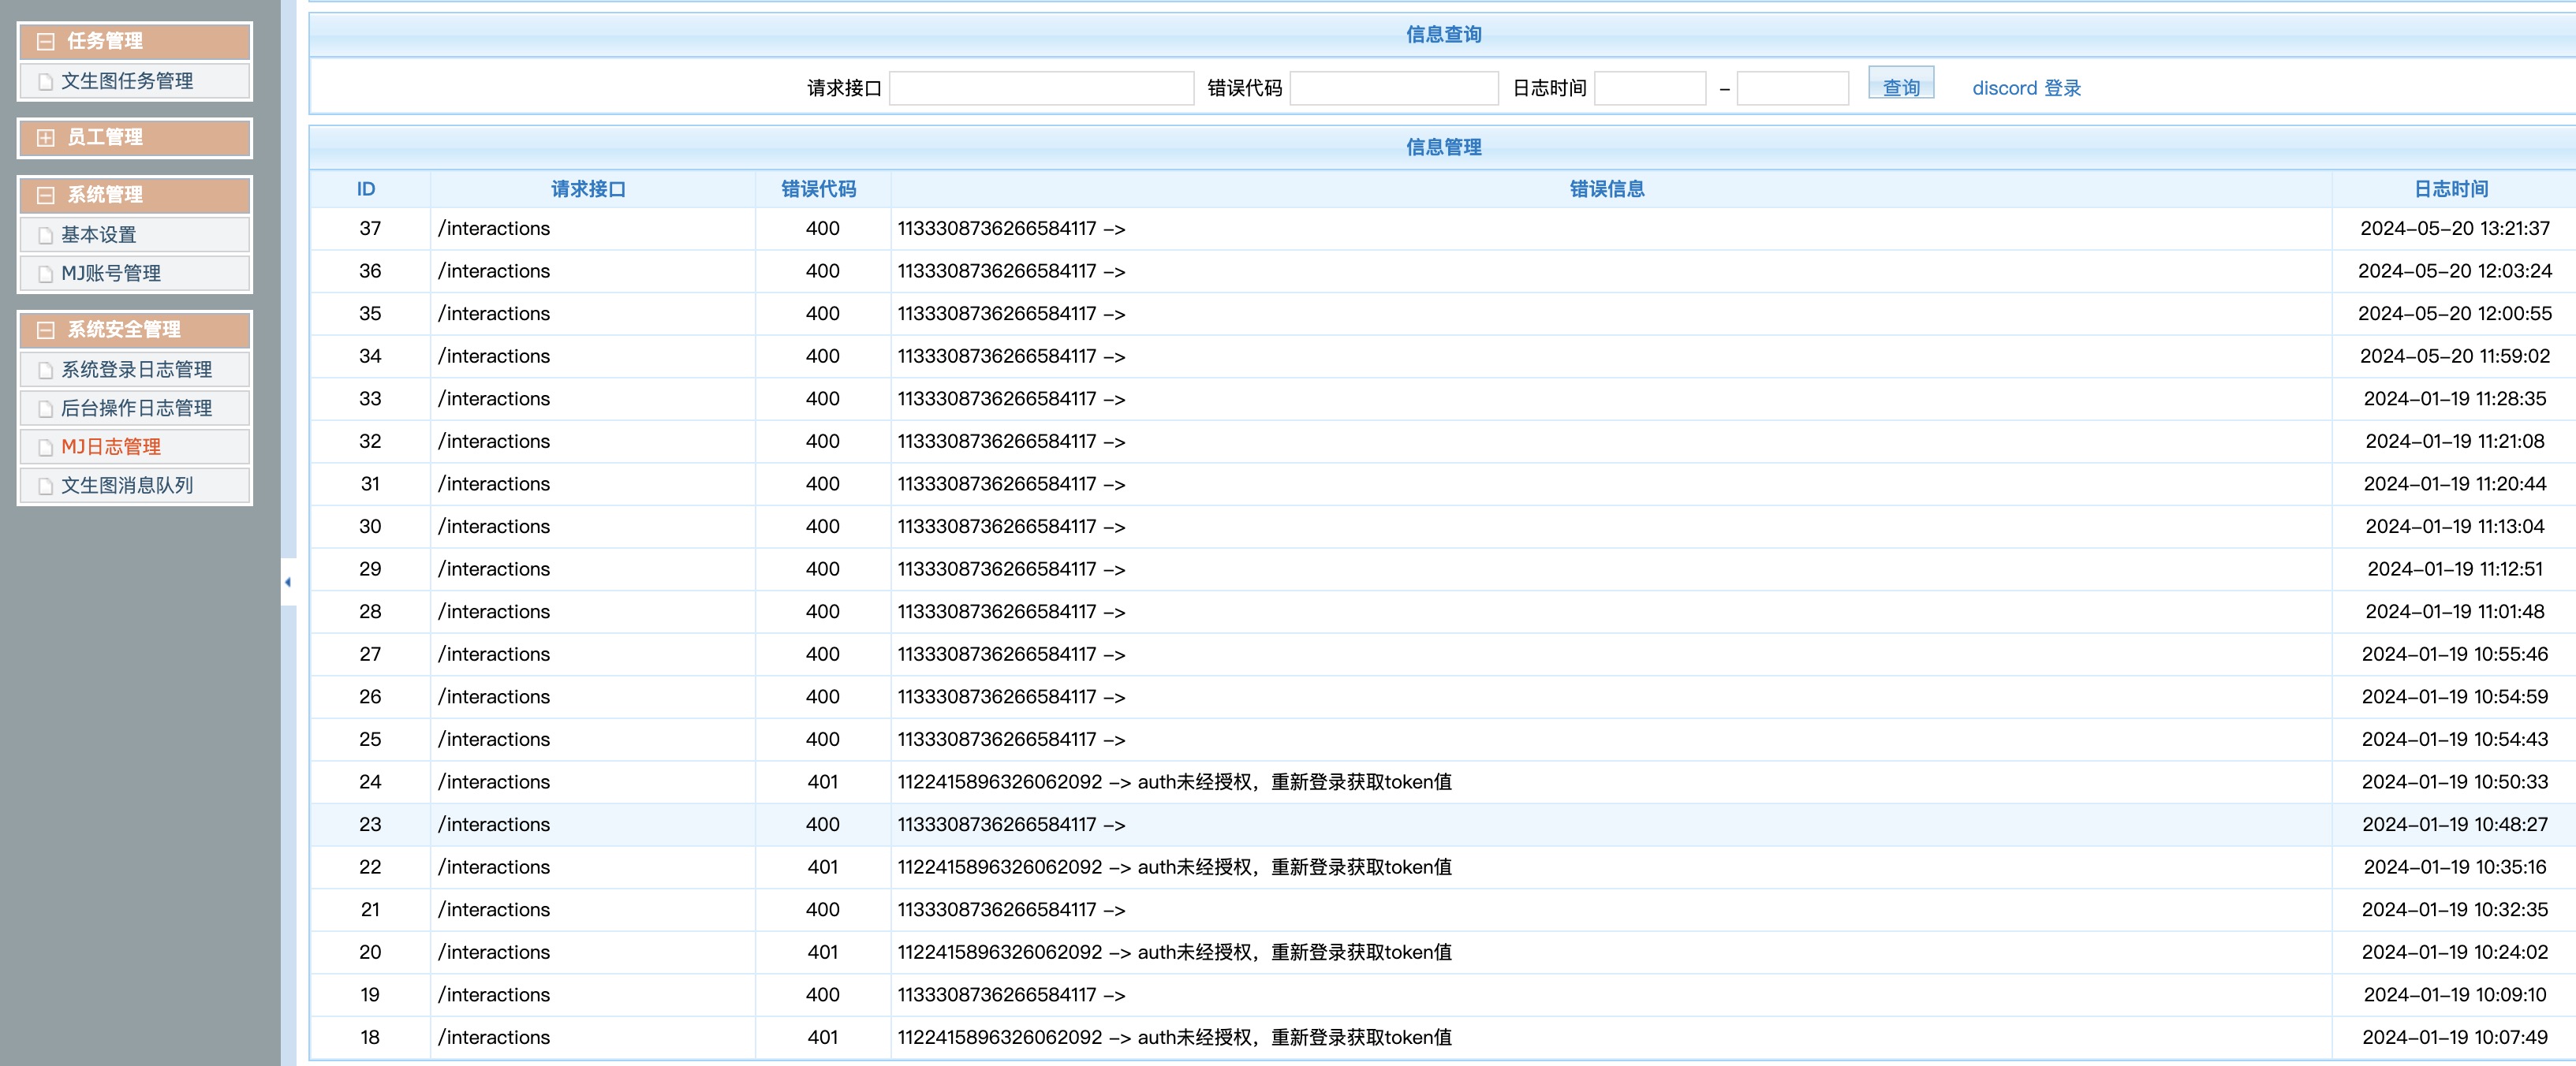This screenshot has width=2576, height=1066.
Task: Click the page icon beside 系统登录日志管理
Action: [45, 371]
